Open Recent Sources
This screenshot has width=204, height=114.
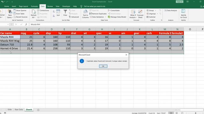pos(20,17)
